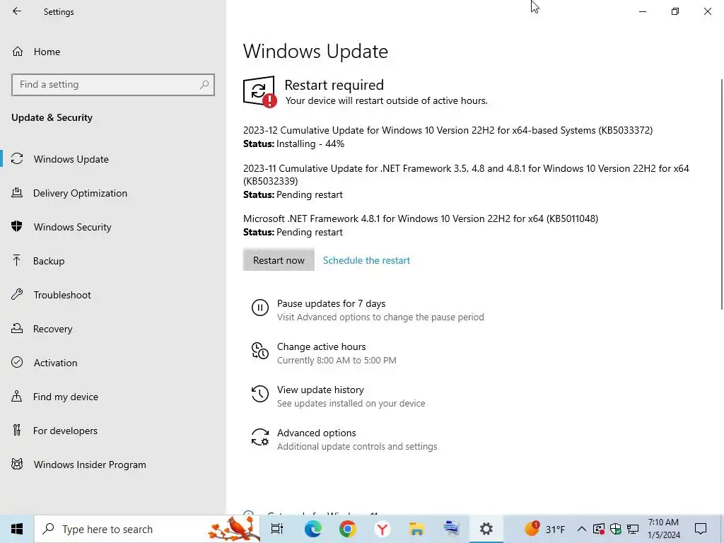Click the Settings page vertical scrollbar
The image size is (724, 543).
point(722,194)
